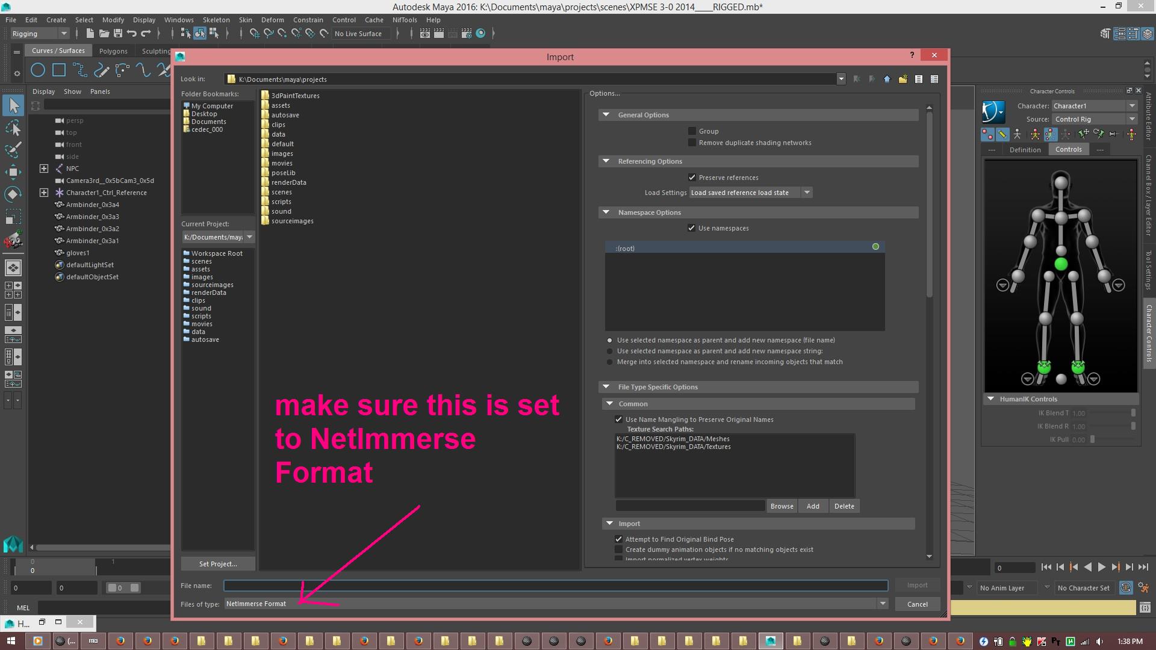Viewport: 1156px width, 650px height.
Task: Go up one folder level icon
Action: pyautogui.click(x=887, y=79)
